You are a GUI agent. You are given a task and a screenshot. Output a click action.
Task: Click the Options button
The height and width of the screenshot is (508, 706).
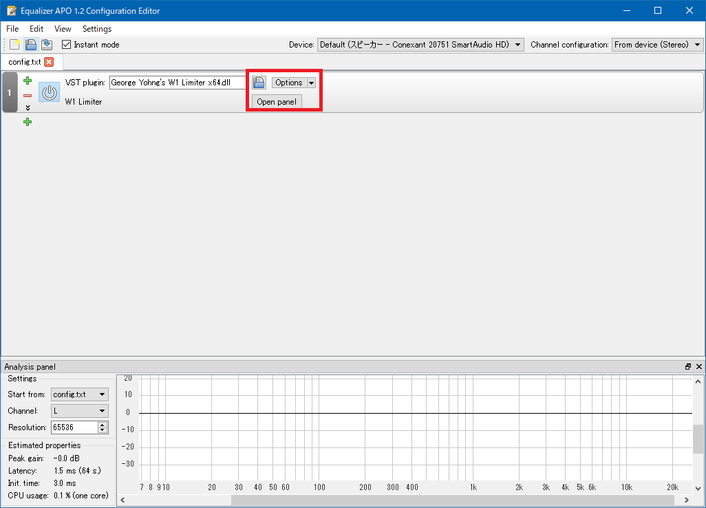289,83
